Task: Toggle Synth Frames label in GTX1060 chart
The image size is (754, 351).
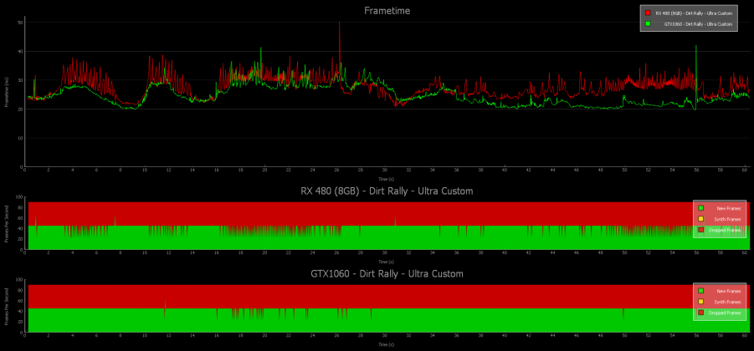Action: click(728, 301)
